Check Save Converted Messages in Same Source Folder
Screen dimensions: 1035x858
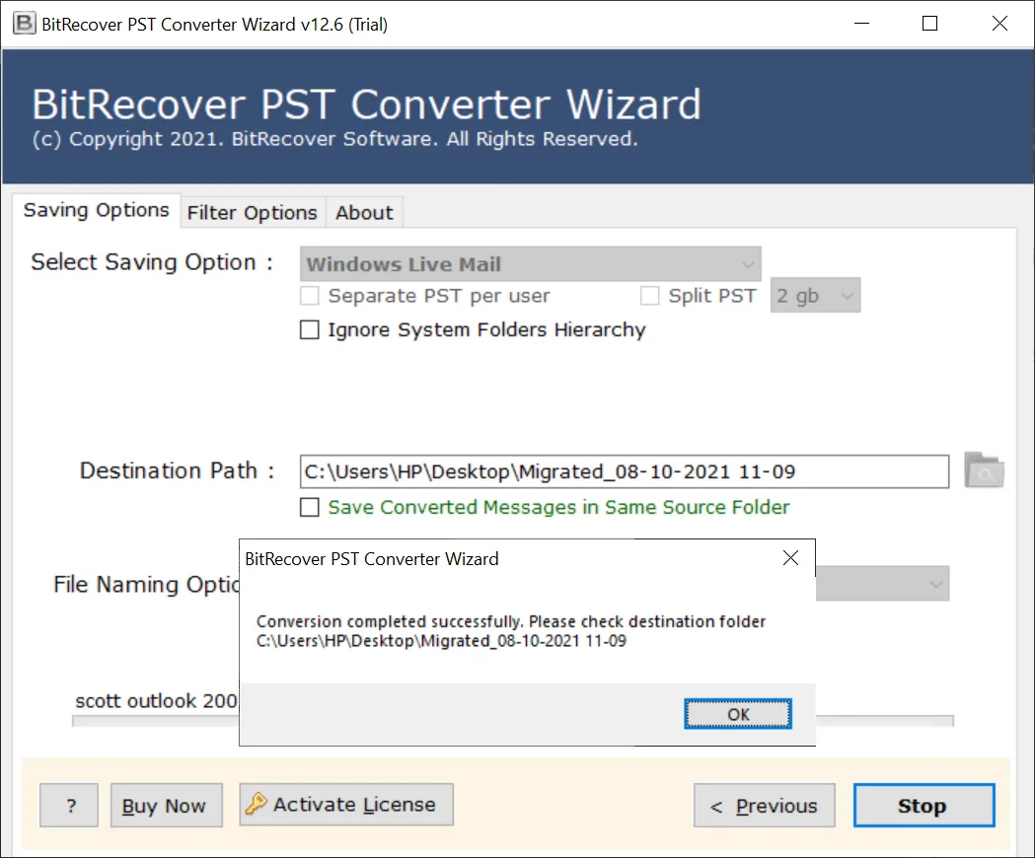pyautogui.click(x=310, y=508)
